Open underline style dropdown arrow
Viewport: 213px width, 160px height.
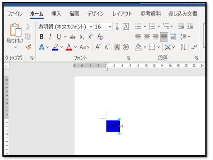pos(65,37)
